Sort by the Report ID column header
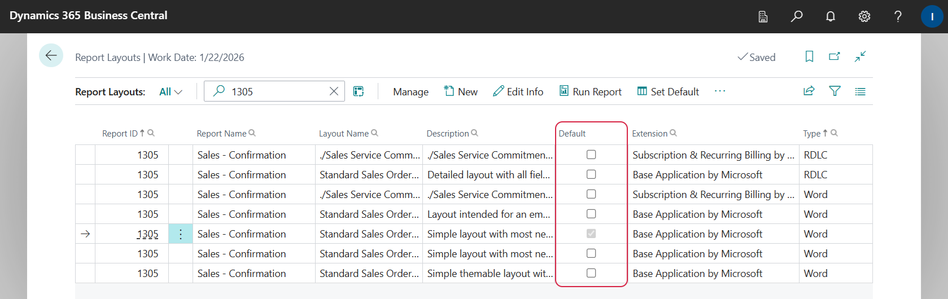 (120, 134)
